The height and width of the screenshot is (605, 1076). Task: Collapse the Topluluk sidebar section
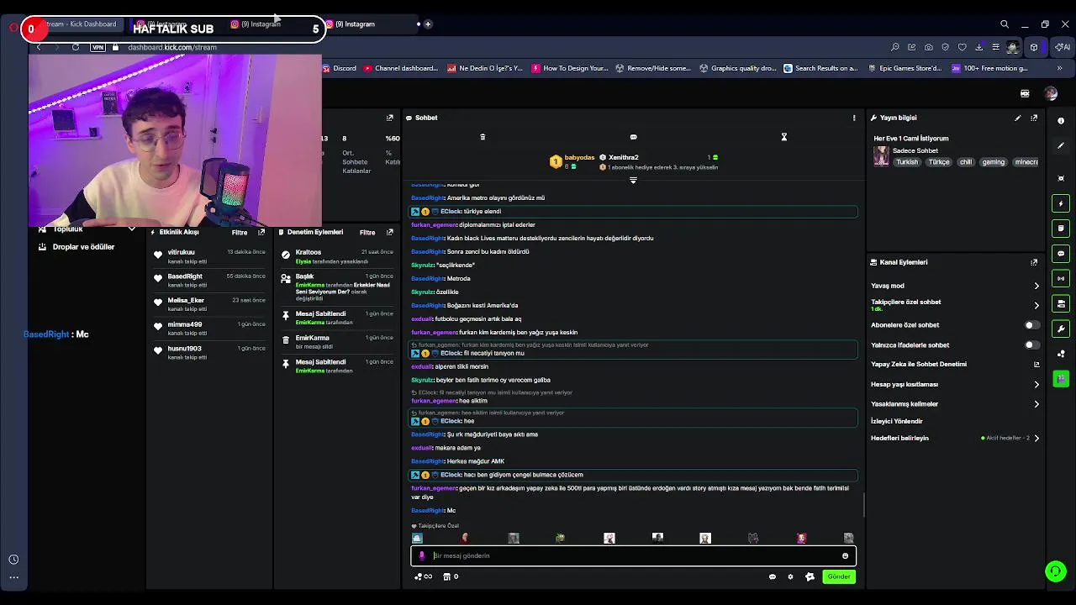click(x=131, y=229)
